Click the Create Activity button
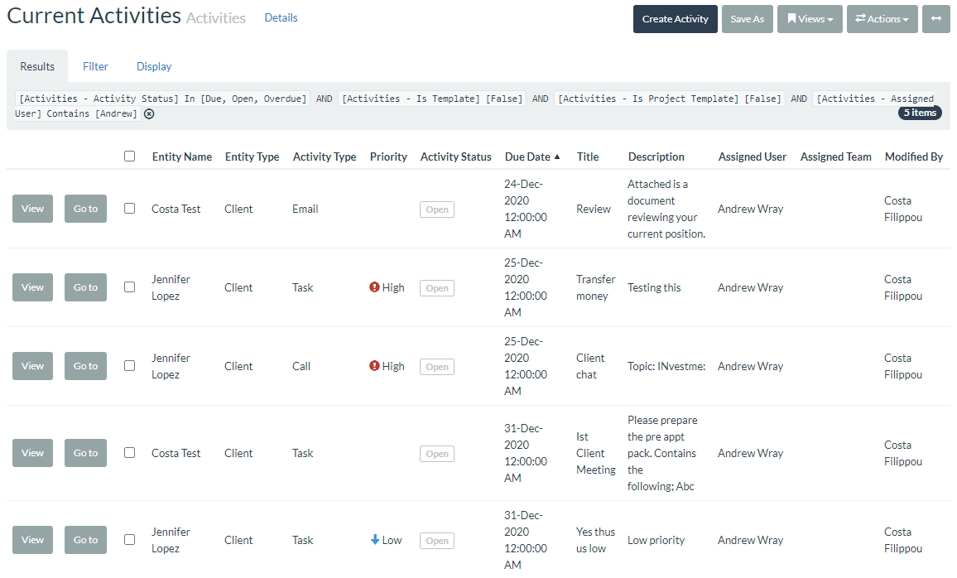 (x=675, y=19)
